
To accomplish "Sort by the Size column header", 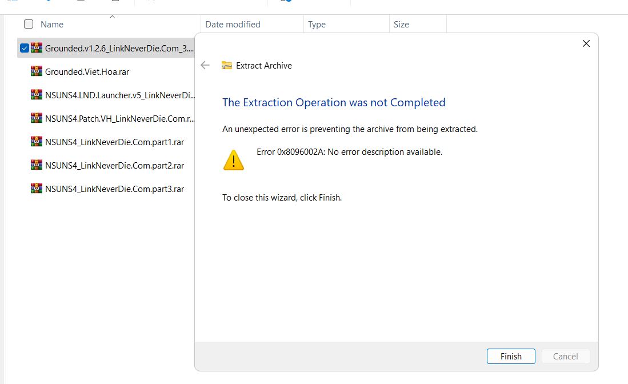I will pos(401,25).
